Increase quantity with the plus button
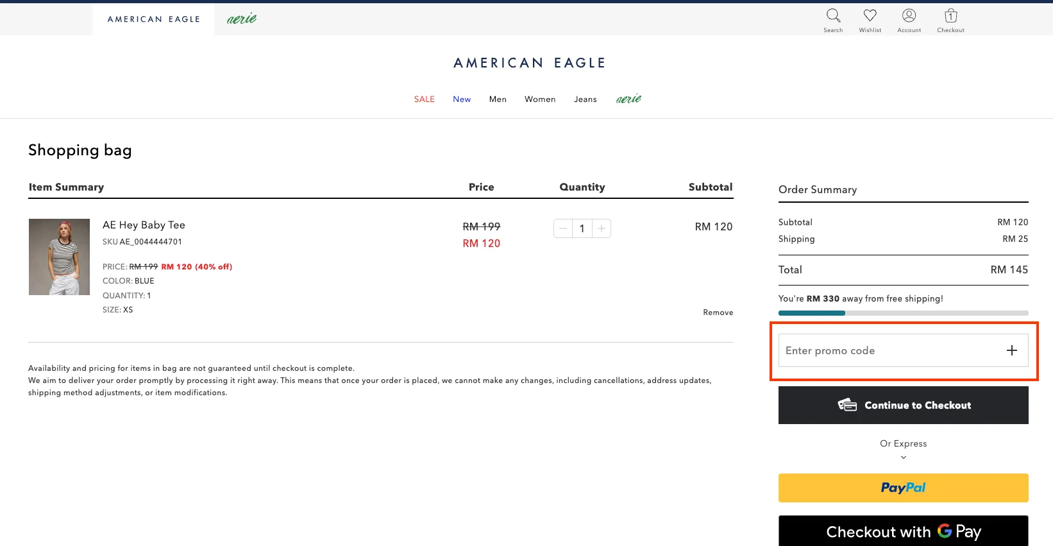Image resolution: width=1053 pixels, height=546 pixels. click(602, 228)
